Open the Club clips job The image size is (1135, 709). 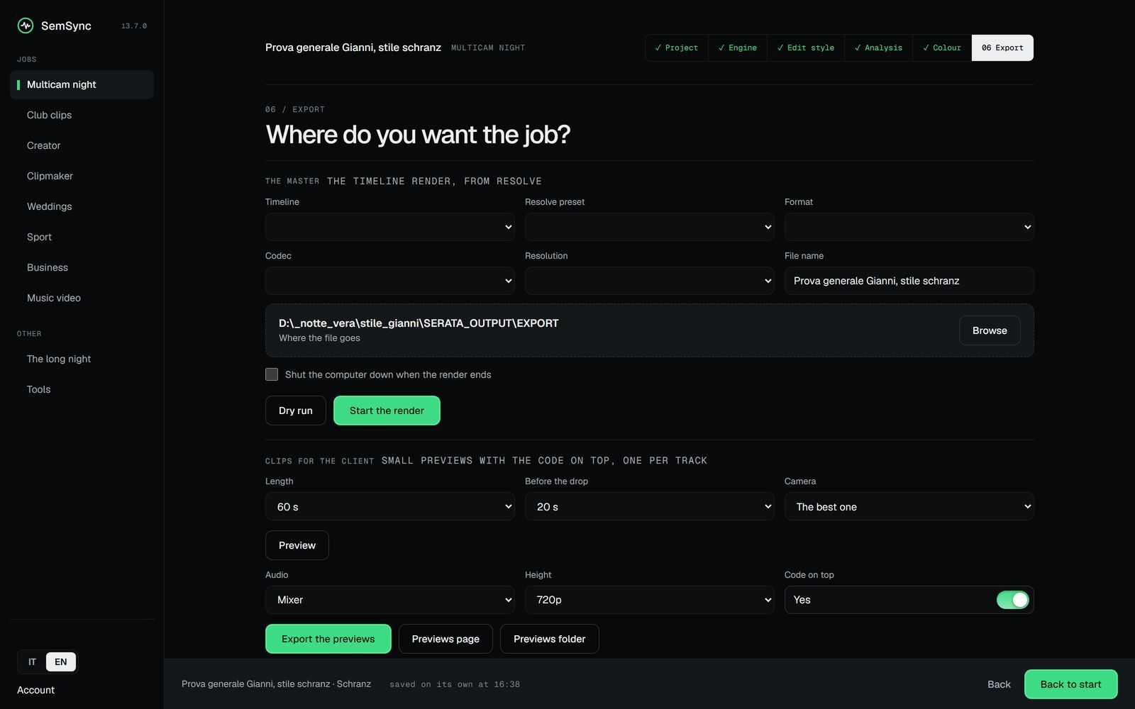tap(82, 115)
